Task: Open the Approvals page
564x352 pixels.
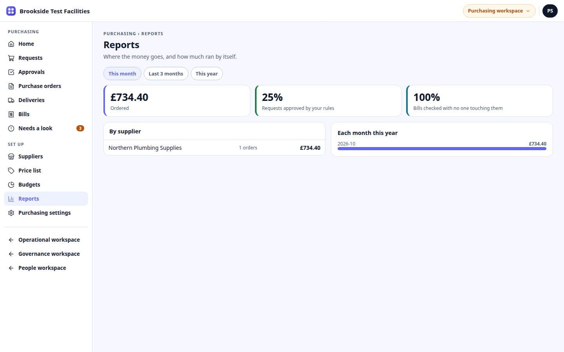Action: point(46,72)
